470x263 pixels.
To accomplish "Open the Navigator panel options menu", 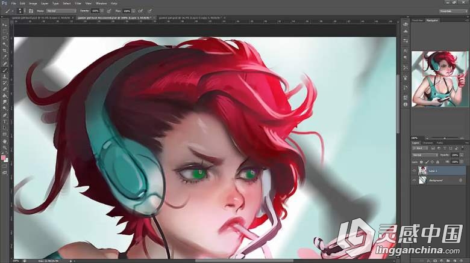I will tap(468, 20).
